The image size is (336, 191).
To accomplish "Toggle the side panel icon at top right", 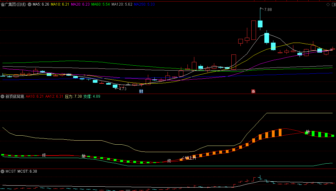I will [x=333, y=4].
